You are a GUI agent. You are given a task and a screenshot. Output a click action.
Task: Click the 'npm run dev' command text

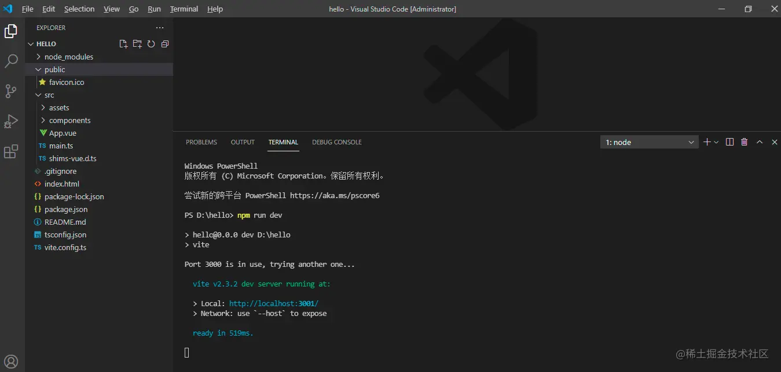coord(260,215)
